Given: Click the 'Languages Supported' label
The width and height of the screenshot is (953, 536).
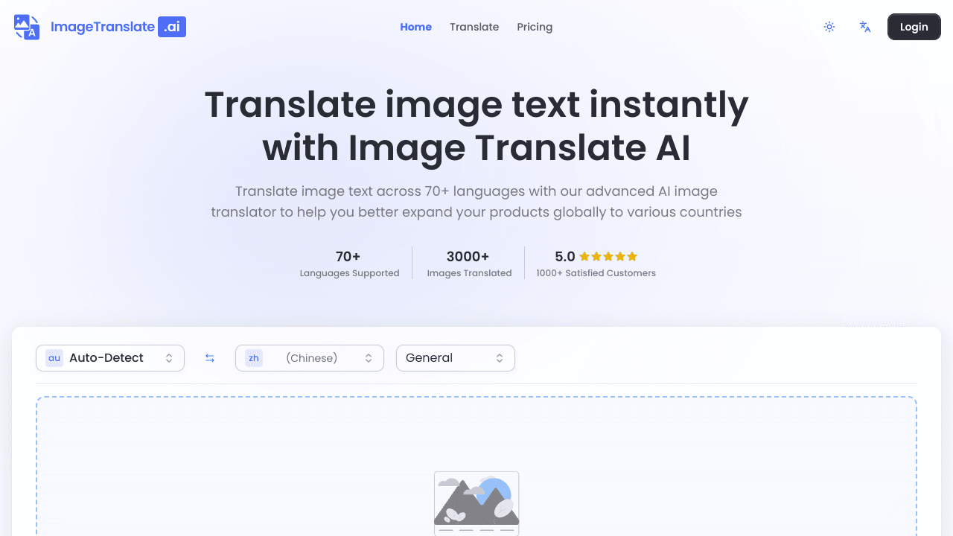Looking at the screenshot, I should click(x=350, y=273).
